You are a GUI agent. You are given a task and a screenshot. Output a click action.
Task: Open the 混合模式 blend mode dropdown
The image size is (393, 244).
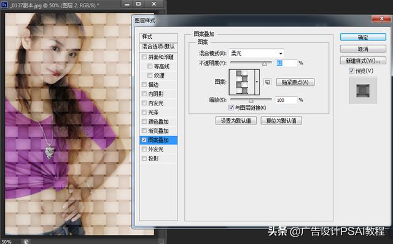click(x=257, y=53)
